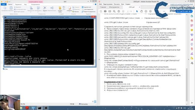195x110 pixels.
Task: Zoom out with the minus circle icon
Action: coord(146,11)
